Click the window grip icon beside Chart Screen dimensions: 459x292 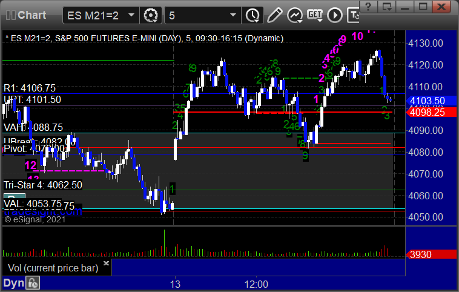tap(10, 15)
